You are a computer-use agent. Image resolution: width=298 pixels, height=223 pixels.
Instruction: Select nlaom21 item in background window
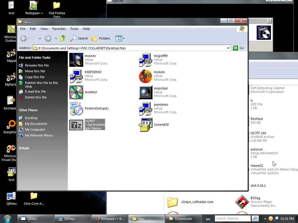274,169
